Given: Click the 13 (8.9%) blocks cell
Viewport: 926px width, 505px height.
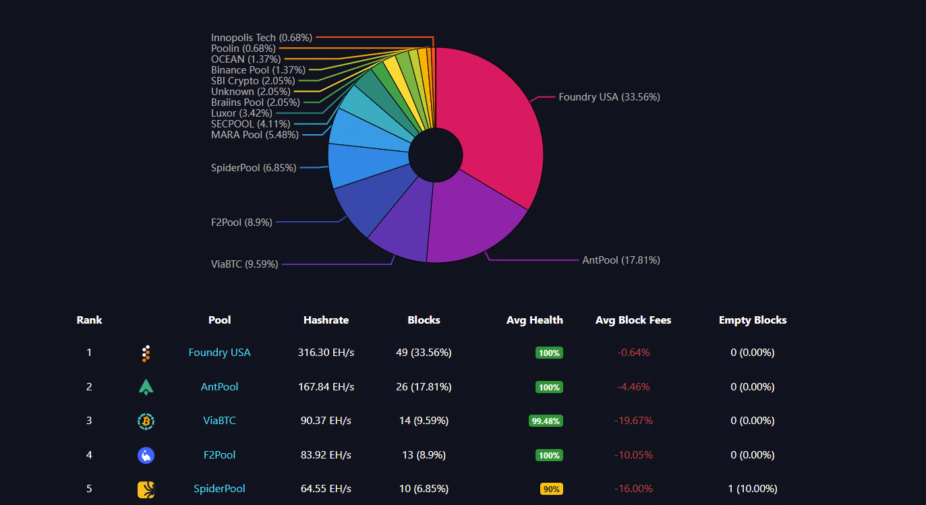Looking at the screenshot, I should coord(424,455).
